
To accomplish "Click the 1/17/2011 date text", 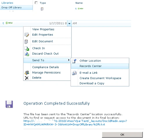I will tap(58, 23).
